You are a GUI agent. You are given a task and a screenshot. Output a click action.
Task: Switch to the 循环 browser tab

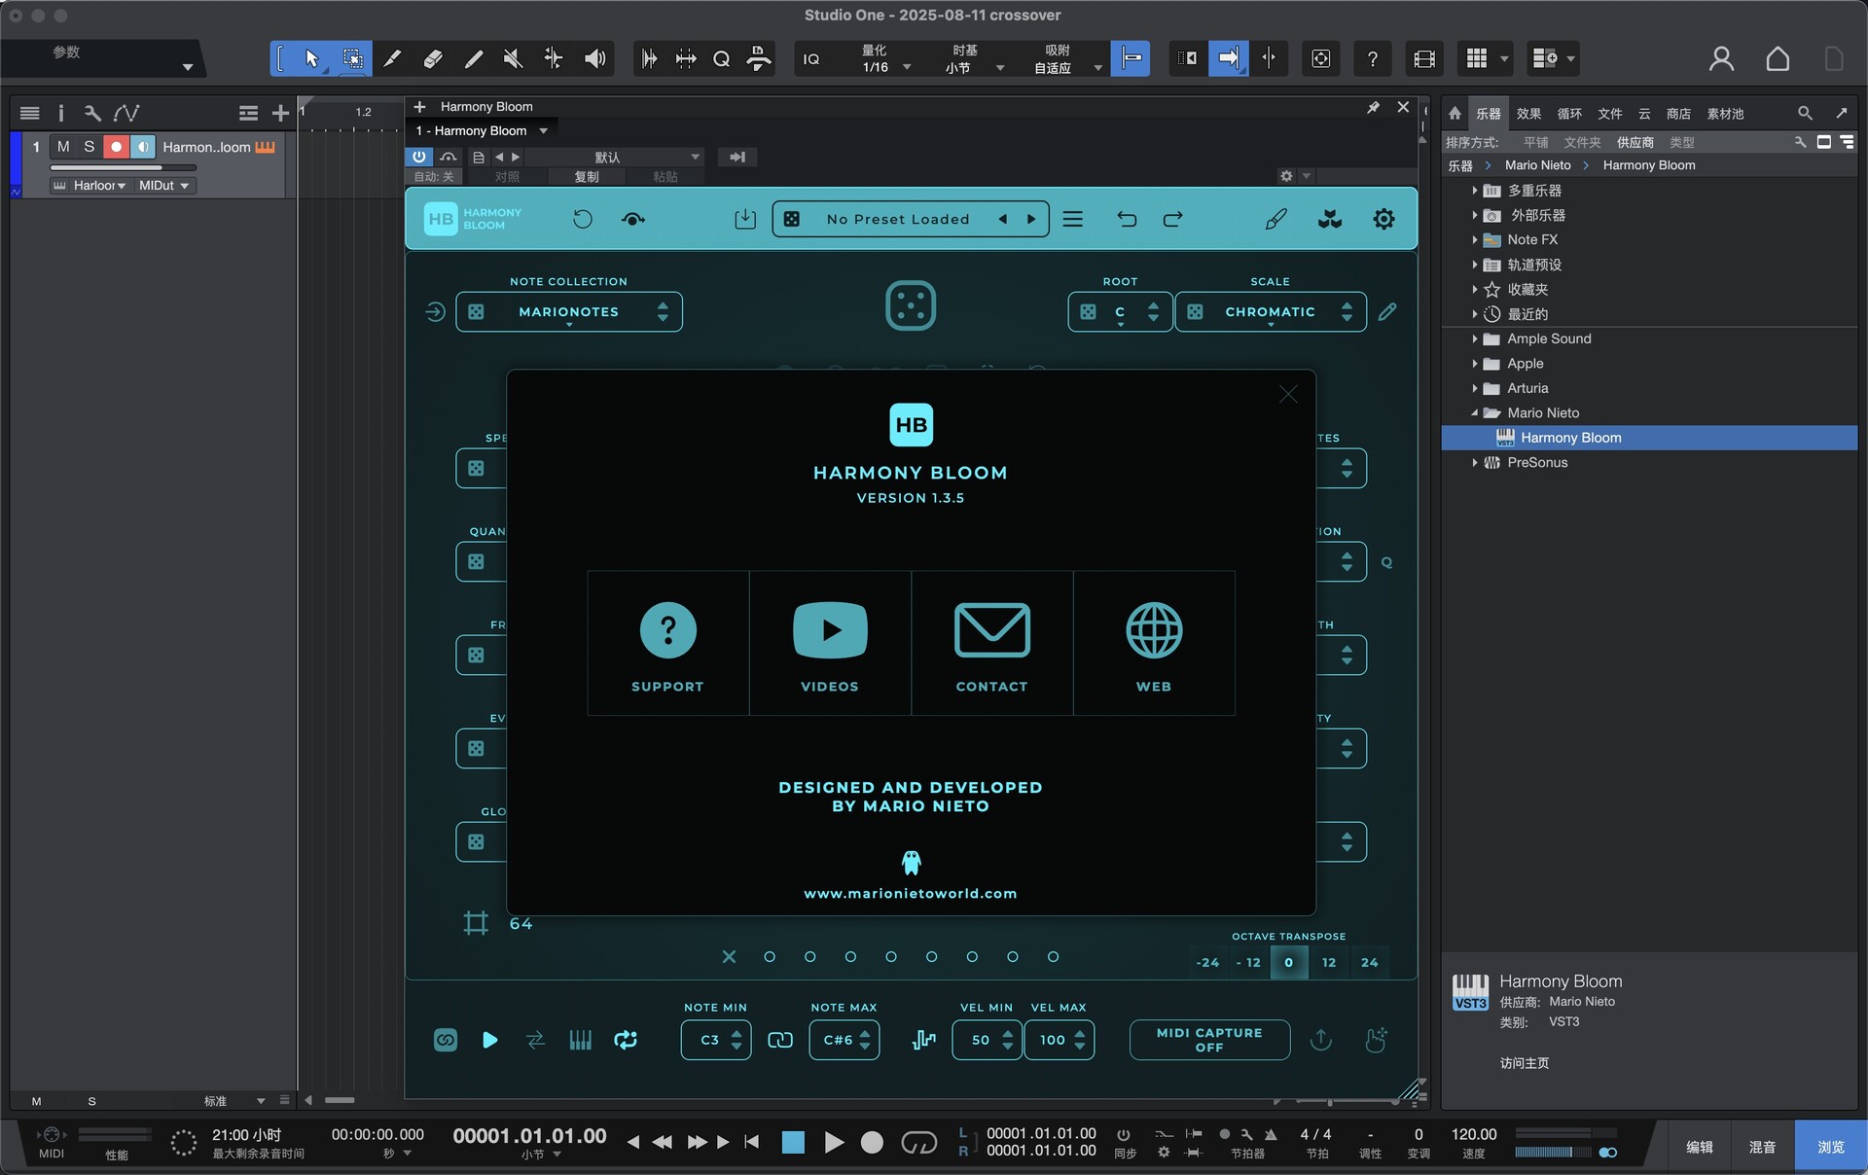coord(1569,114)
